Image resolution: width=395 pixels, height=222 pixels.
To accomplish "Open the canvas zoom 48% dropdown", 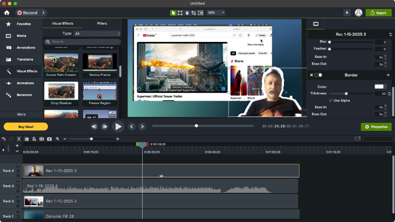I will point(215,12).
